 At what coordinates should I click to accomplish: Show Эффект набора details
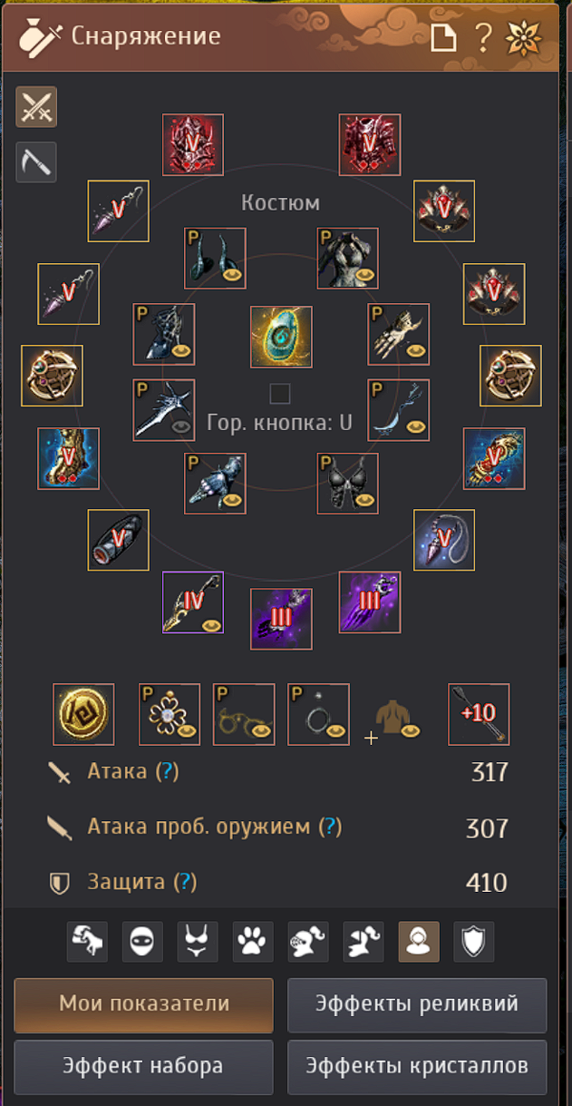pos(144,1065)
